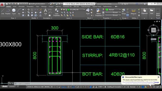
Task: Click the Plot printer icon in quick access
Action: [x=18, y=4]
